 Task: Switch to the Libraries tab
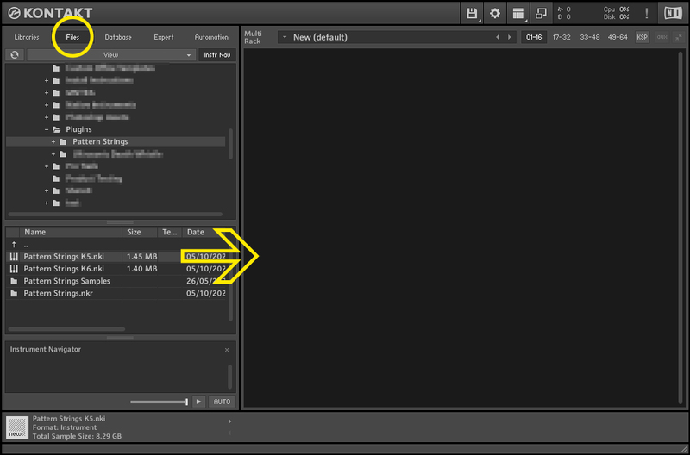click(x=27, y=37)
